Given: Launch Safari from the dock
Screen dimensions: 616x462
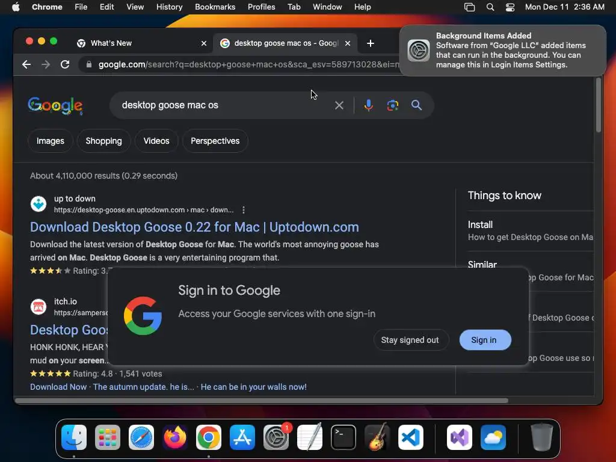Looking at the screenshot, I should pos(141,437).
